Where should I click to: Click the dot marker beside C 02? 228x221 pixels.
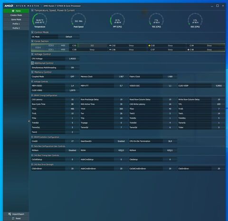110,45
